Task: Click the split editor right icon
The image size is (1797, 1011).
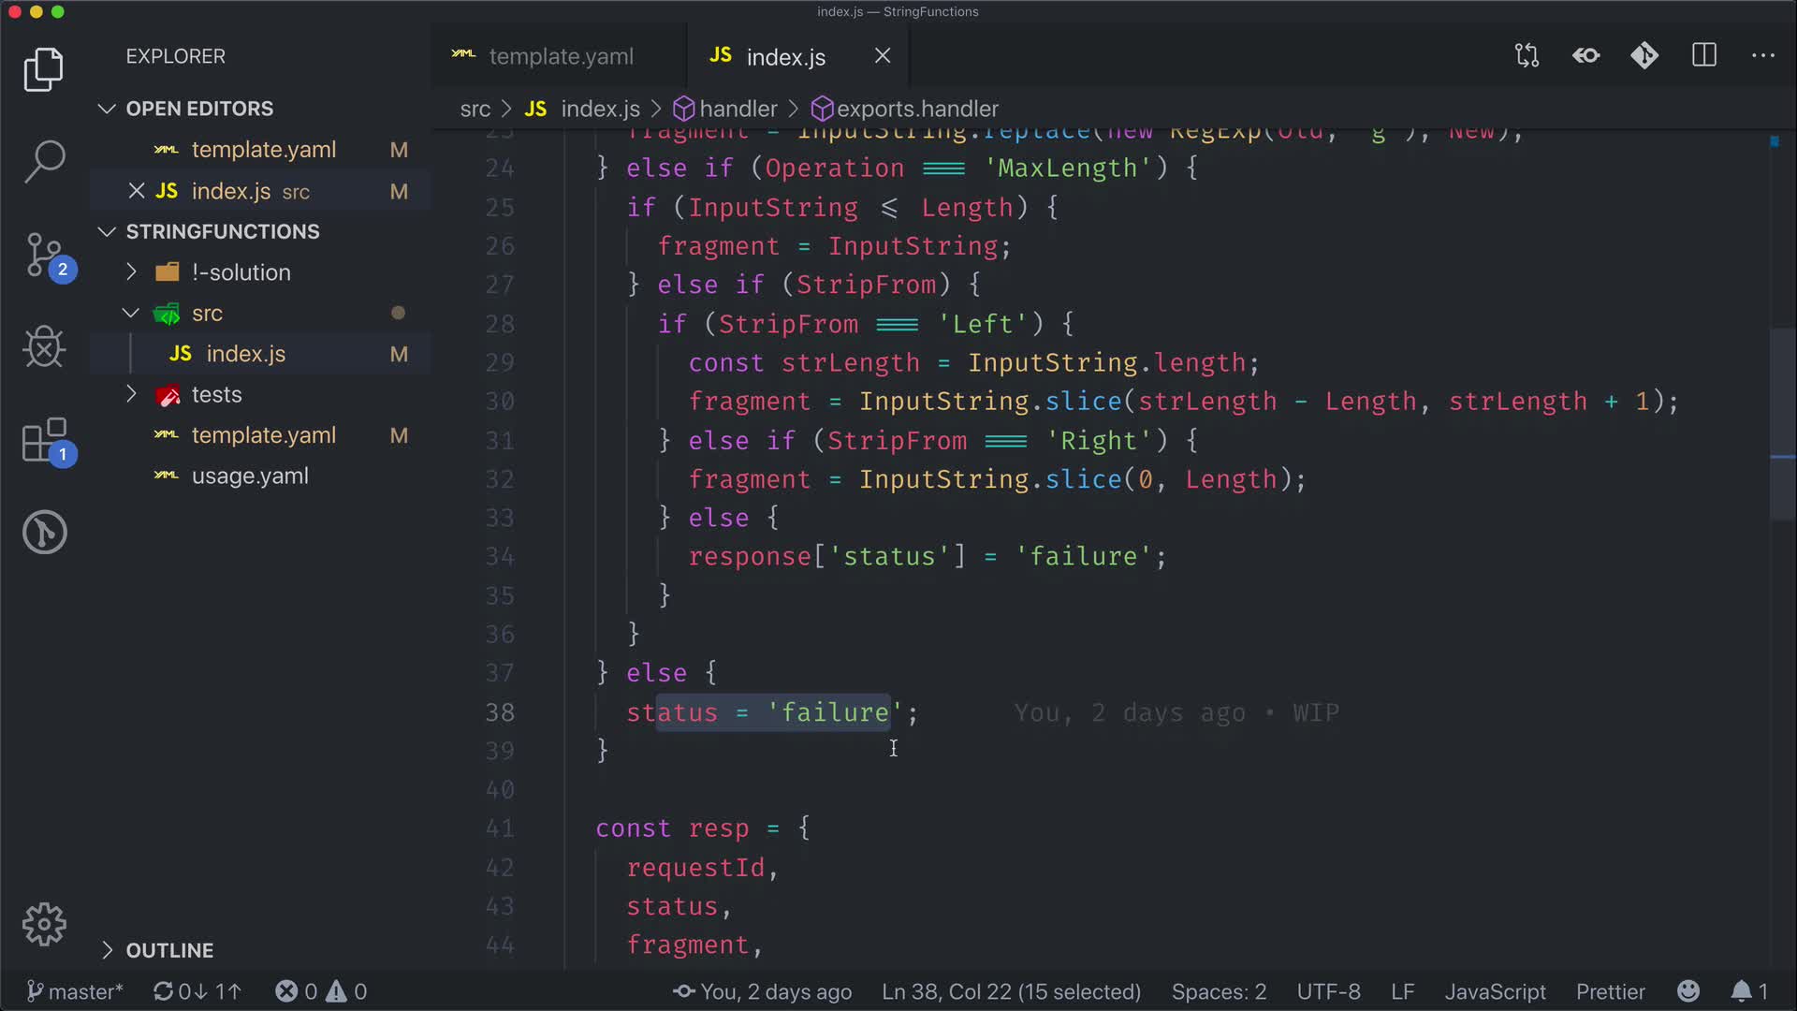Action: click(x=1704, y=56)
